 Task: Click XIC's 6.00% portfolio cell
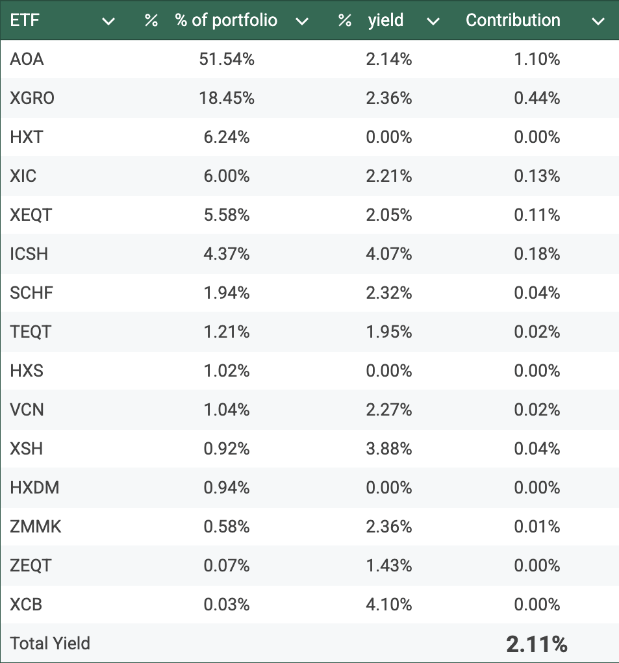click(227, 176)
